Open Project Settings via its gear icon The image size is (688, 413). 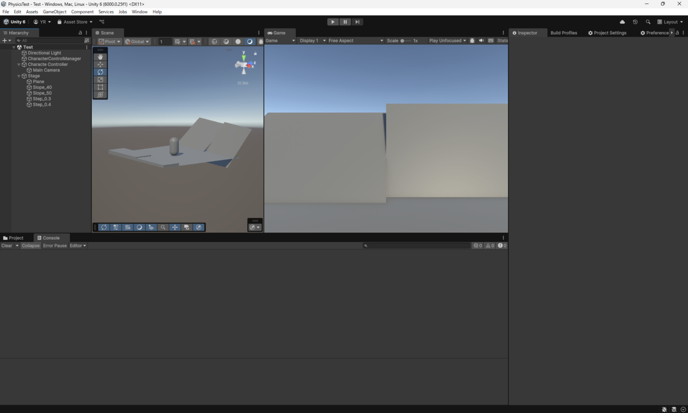(x=590, y=33)
